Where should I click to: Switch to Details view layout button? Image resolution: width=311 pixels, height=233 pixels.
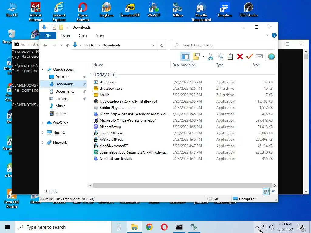coord(266,191)
